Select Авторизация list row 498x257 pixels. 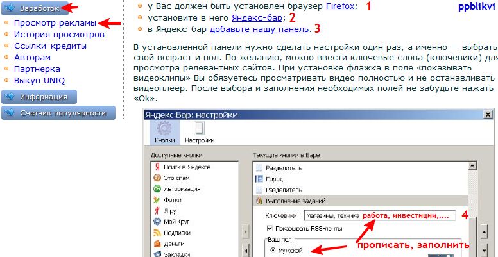pyautogui.click(x=195, y=189)
